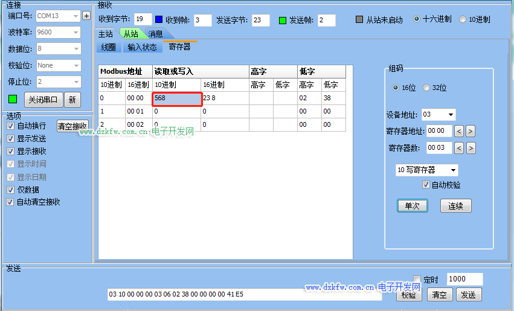
Task: Open the 线圈 sub-tab
Action: (109, 47)
